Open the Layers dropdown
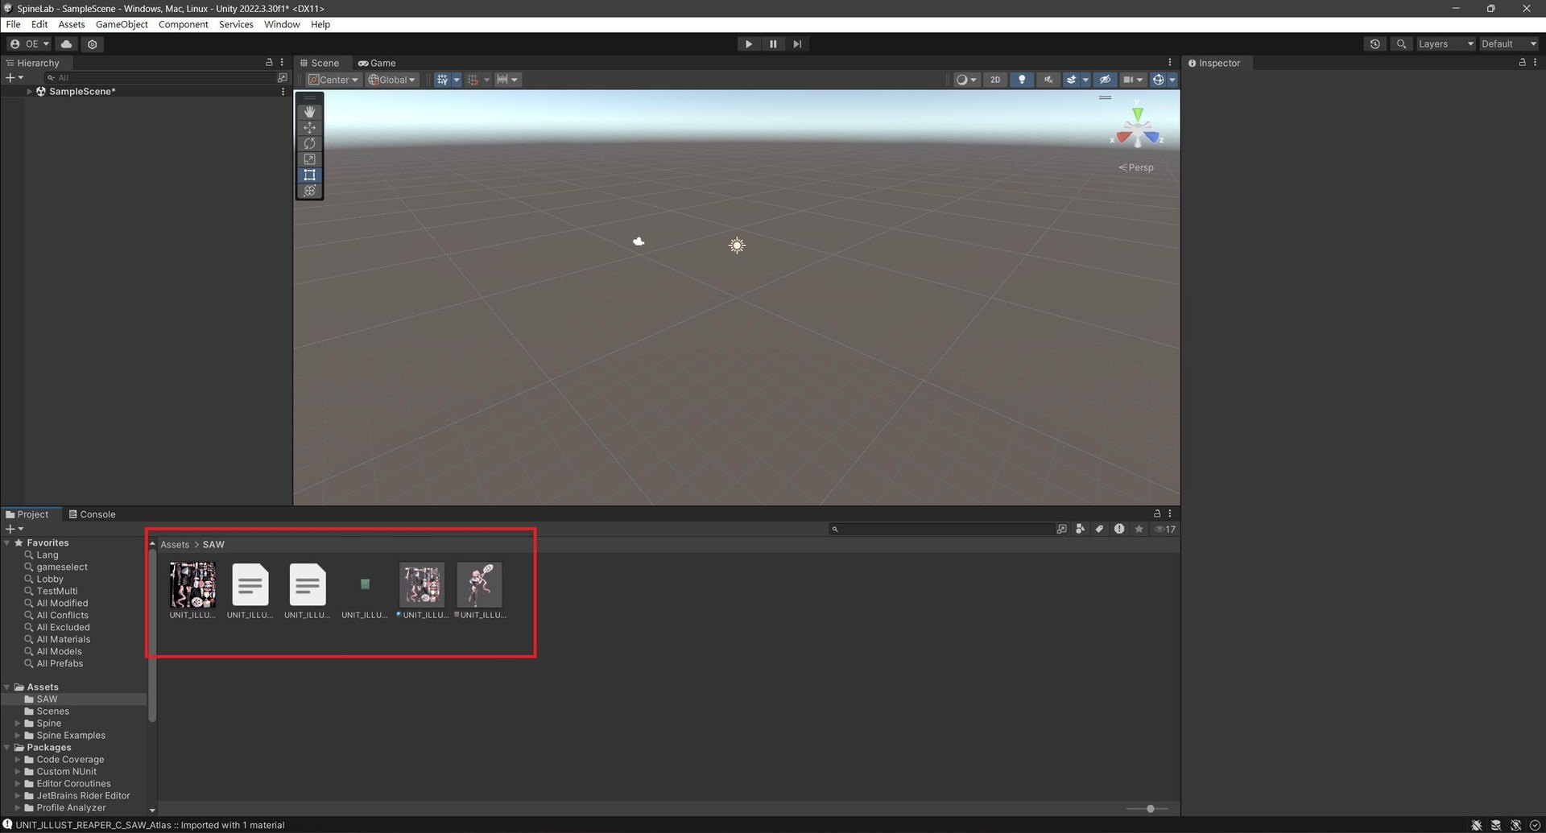1546x833 pixels. click(x=1445, y=44)
